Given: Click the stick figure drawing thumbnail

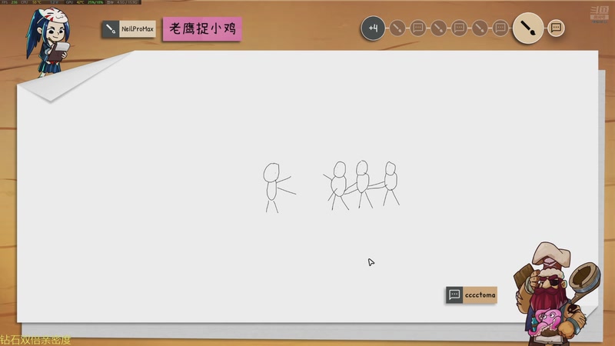Looking at the screenshot, I should [331, 186].
